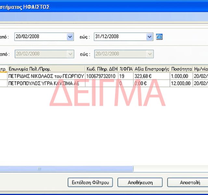
Task: Click the Αποθήκευση button
Action: click(140, 183)
